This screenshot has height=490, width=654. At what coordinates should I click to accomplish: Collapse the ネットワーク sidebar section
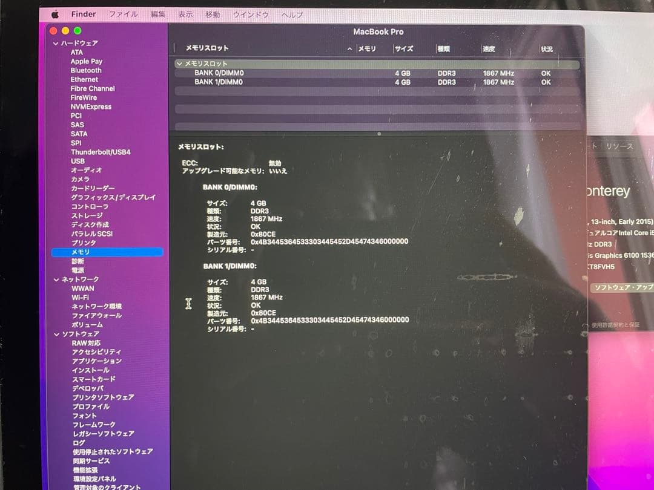[x=58, y=279]
